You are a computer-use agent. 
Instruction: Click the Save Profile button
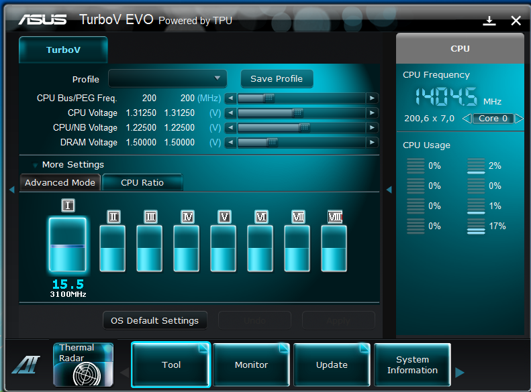(x=277, y=79)
